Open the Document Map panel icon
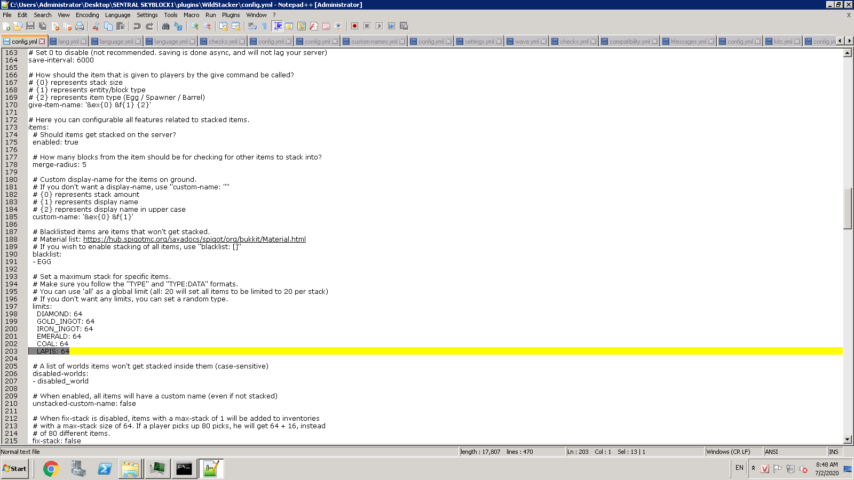Screen dimensions: 854x480 click(302, 26)
